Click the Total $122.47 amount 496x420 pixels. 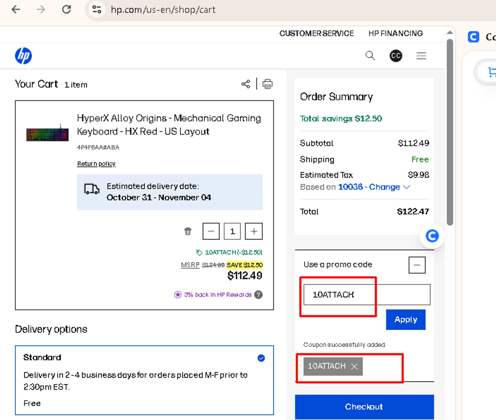(413, 212)
